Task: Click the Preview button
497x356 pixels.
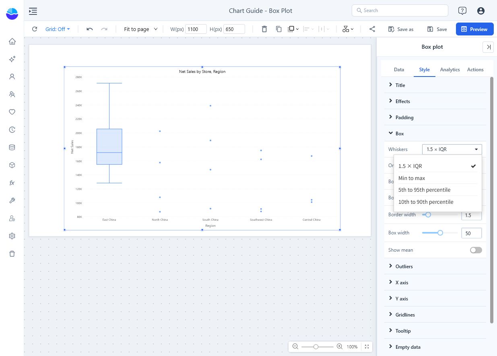Action: pos(474,29)
